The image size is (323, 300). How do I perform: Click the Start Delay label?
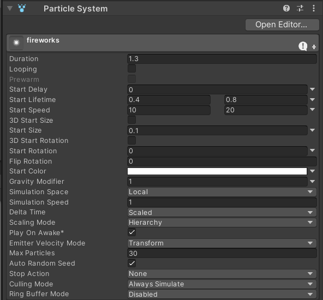click(28, 89)
